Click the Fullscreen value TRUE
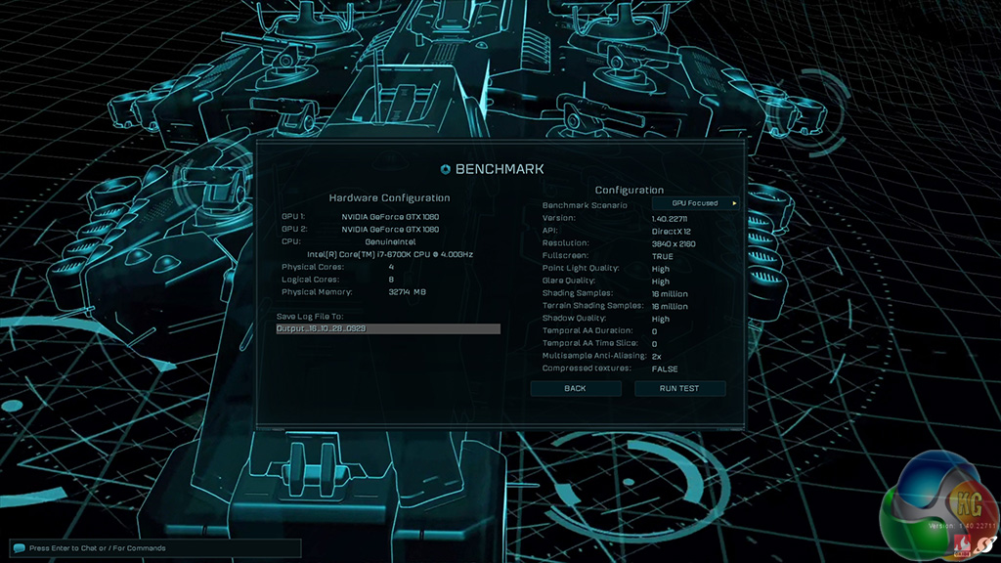Image resolution: width=1001 pixels, height=563 pixels. [x=662, y=257]
